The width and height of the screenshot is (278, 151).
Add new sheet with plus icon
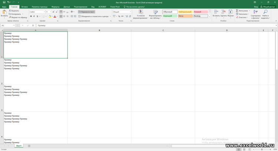29,146
